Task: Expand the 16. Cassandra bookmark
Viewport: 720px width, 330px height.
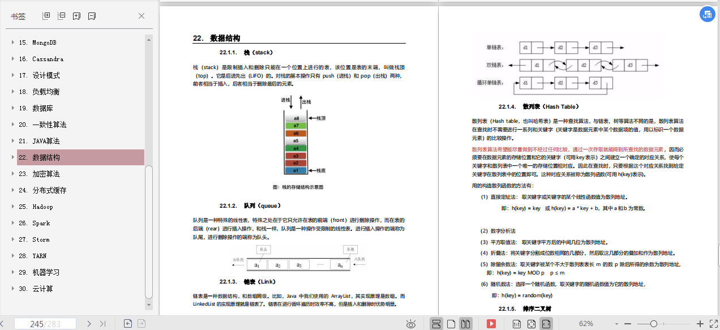Action: (12, 59)
